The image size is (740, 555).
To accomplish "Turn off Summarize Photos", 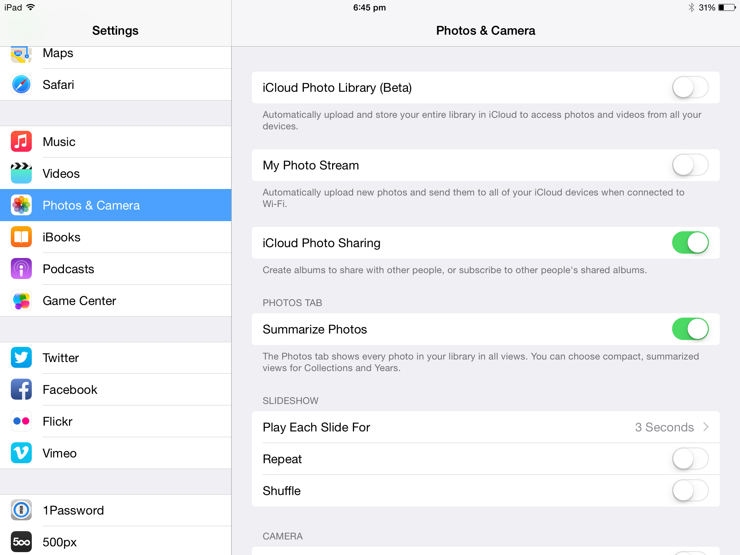I will (x=690, y=329).
